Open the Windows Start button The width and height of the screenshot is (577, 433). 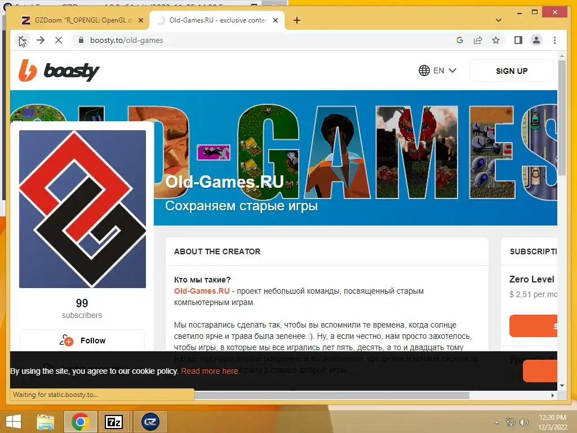[x=14, y=422]
